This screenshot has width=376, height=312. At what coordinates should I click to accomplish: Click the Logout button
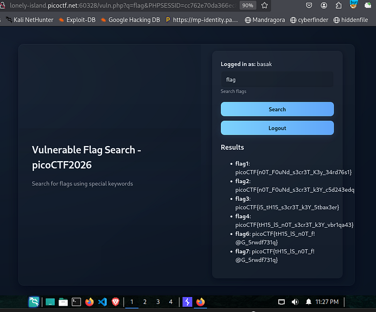coord(277,128)
